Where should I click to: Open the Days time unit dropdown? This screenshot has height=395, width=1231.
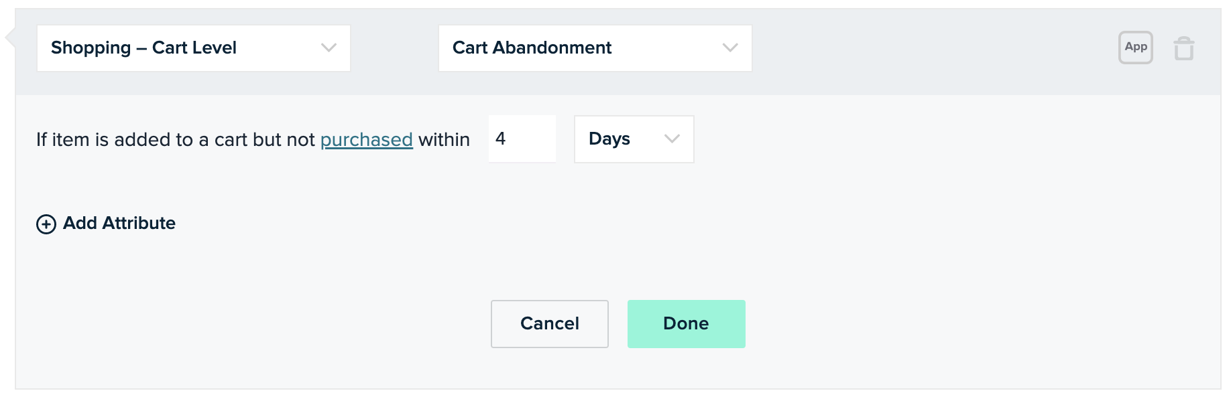634,139
